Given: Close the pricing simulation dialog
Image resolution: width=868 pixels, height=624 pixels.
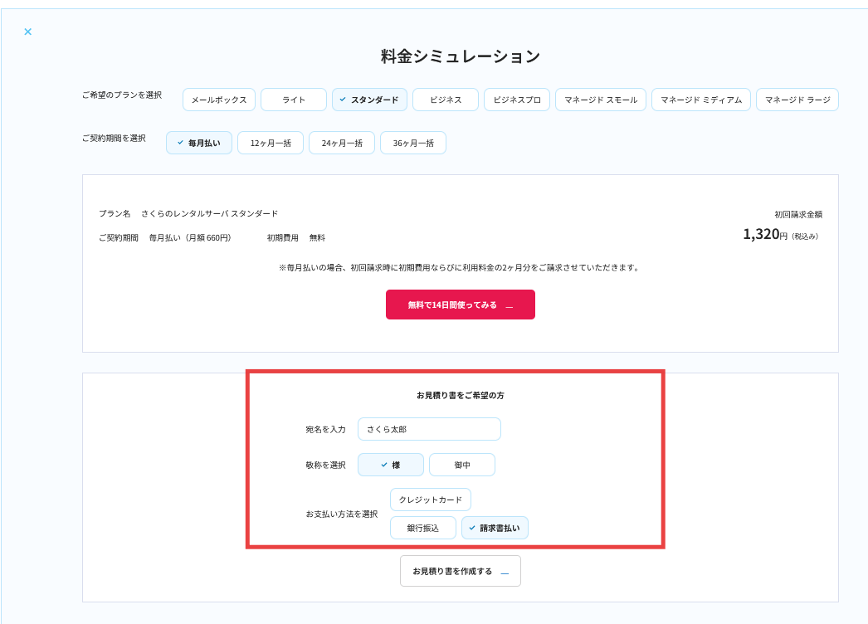Looking at the screenshot, I should [27, 32].
